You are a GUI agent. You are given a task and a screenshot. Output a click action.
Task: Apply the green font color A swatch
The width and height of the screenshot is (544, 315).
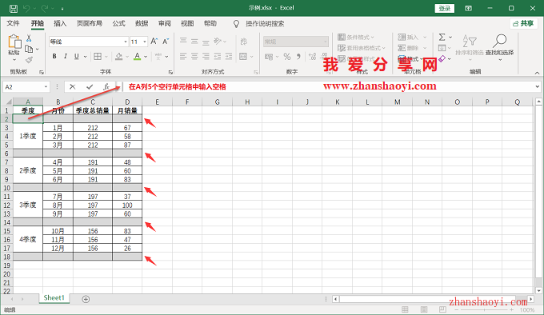138,57
